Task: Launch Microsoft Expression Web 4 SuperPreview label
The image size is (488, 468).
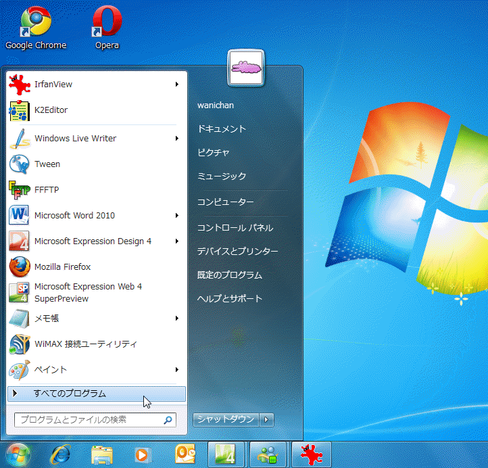Action: click(88, 292)
